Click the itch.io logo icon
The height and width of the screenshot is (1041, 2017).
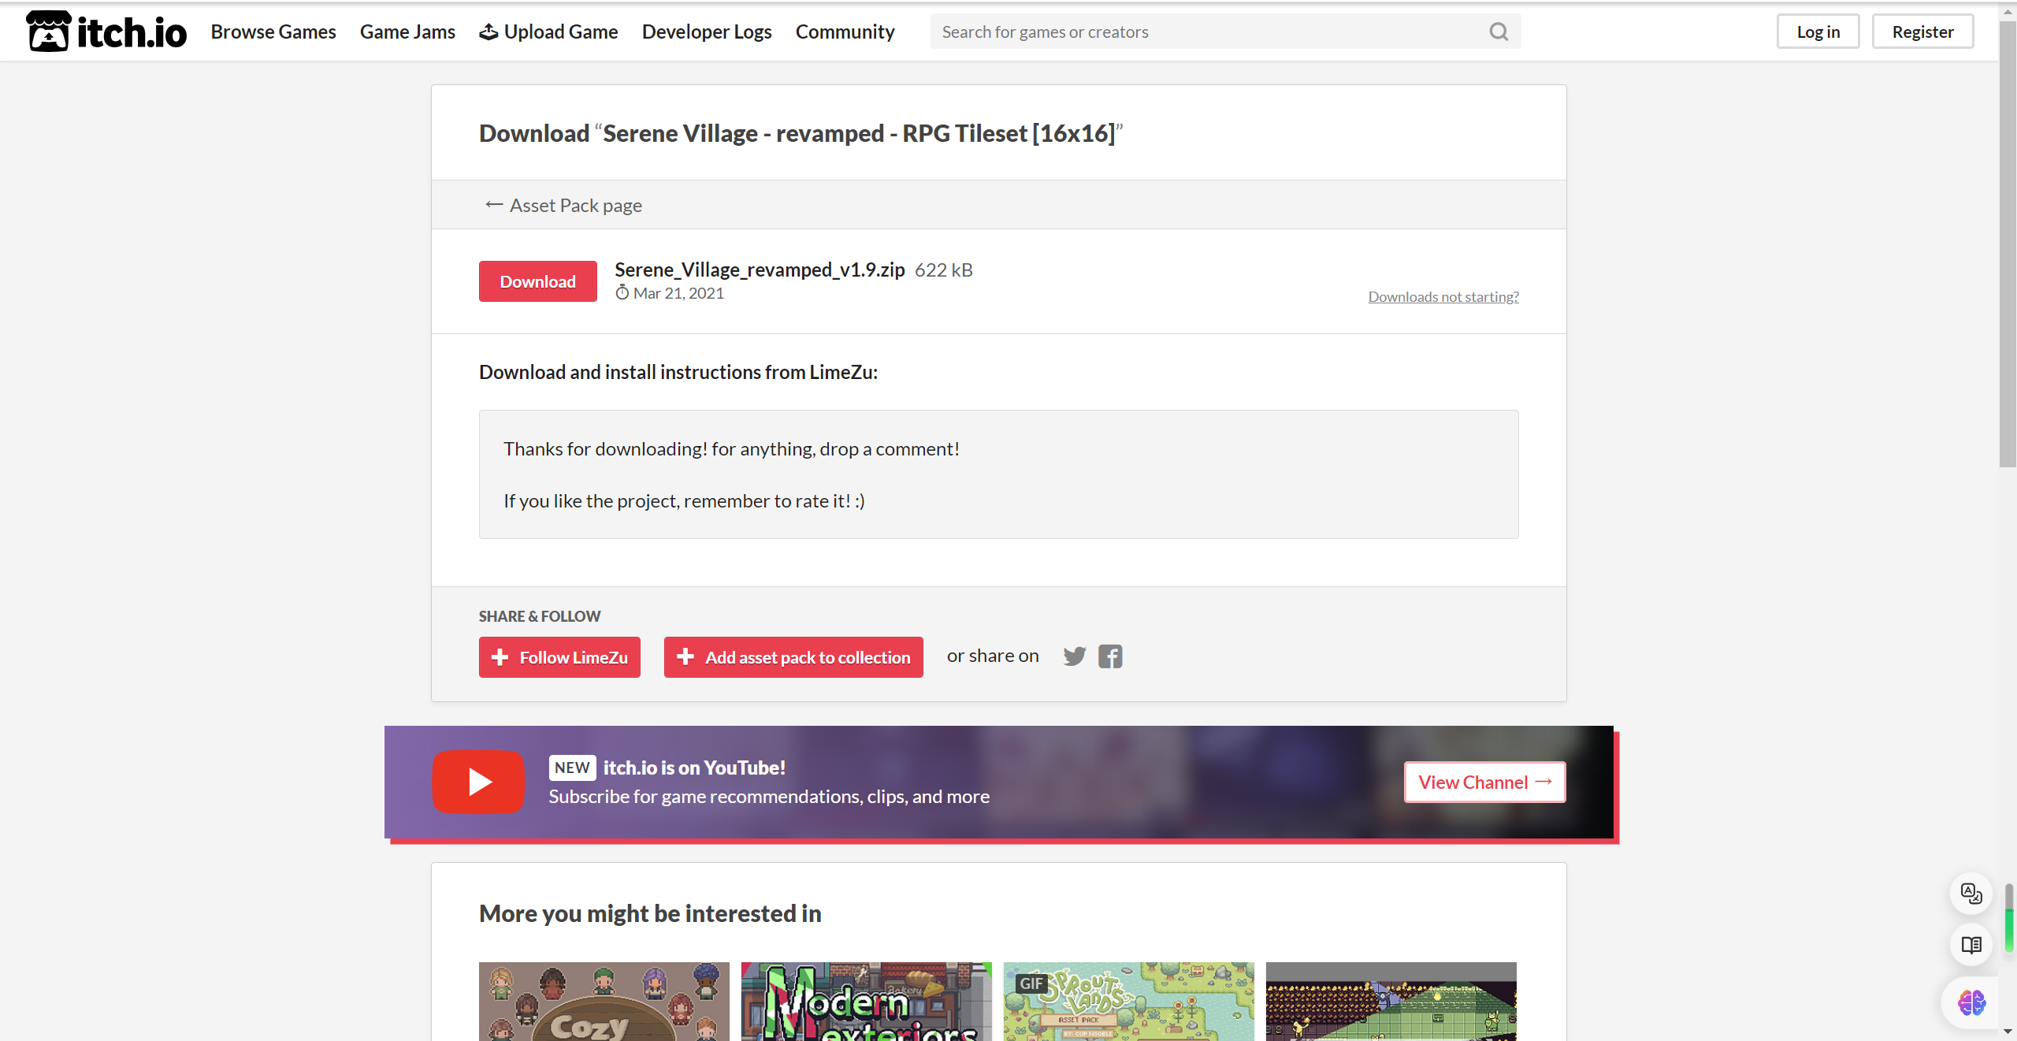coord(49,32)
